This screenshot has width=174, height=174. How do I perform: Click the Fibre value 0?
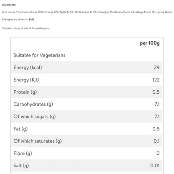pos(158,154)
